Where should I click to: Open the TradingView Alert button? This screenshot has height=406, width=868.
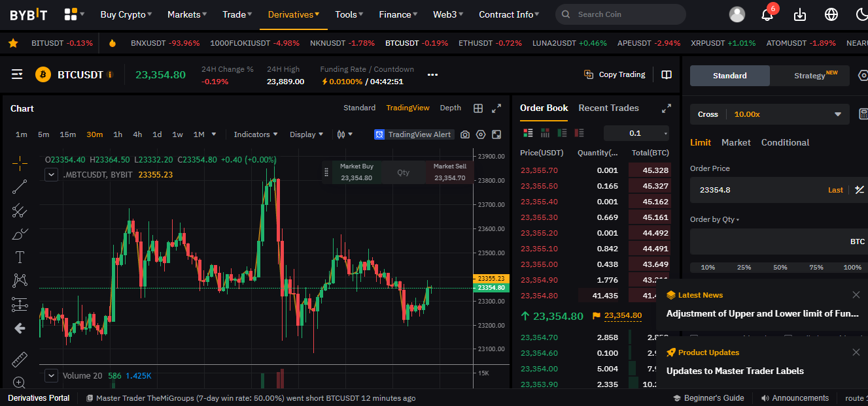(x=413, y=134)
